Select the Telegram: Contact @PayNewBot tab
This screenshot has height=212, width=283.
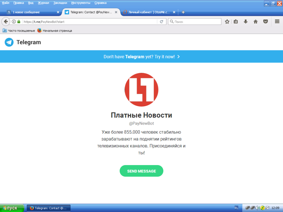pyautogui.click(x=91, y=12)
